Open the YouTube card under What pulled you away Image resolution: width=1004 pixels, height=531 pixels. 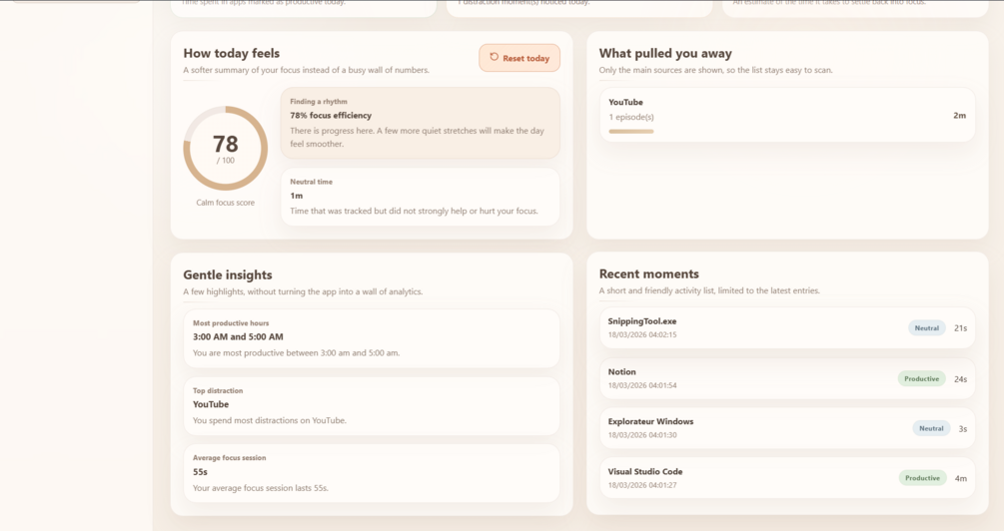coord(786,115)
